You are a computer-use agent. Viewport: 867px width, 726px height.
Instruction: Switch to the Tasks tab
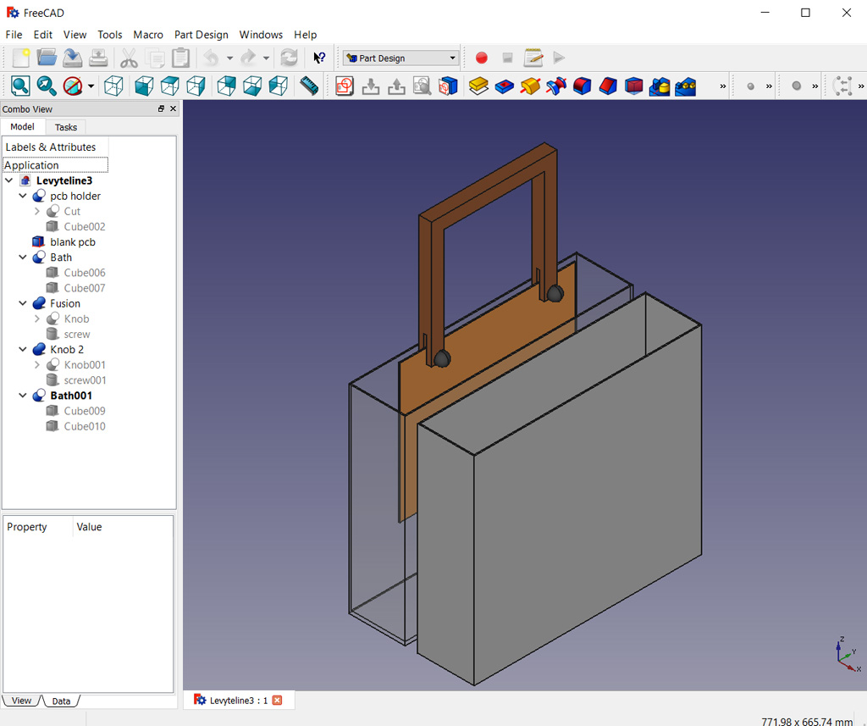66,127
